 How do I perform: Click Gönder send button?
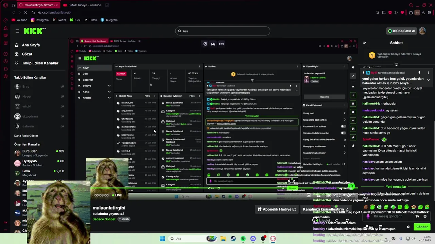click(x=422, y=227)
